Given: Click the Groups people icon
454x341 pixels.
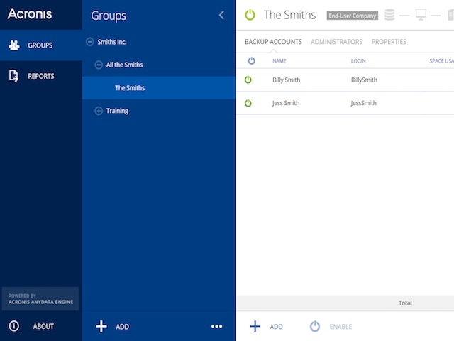Looking at the screenshot, I should [14, 45].
